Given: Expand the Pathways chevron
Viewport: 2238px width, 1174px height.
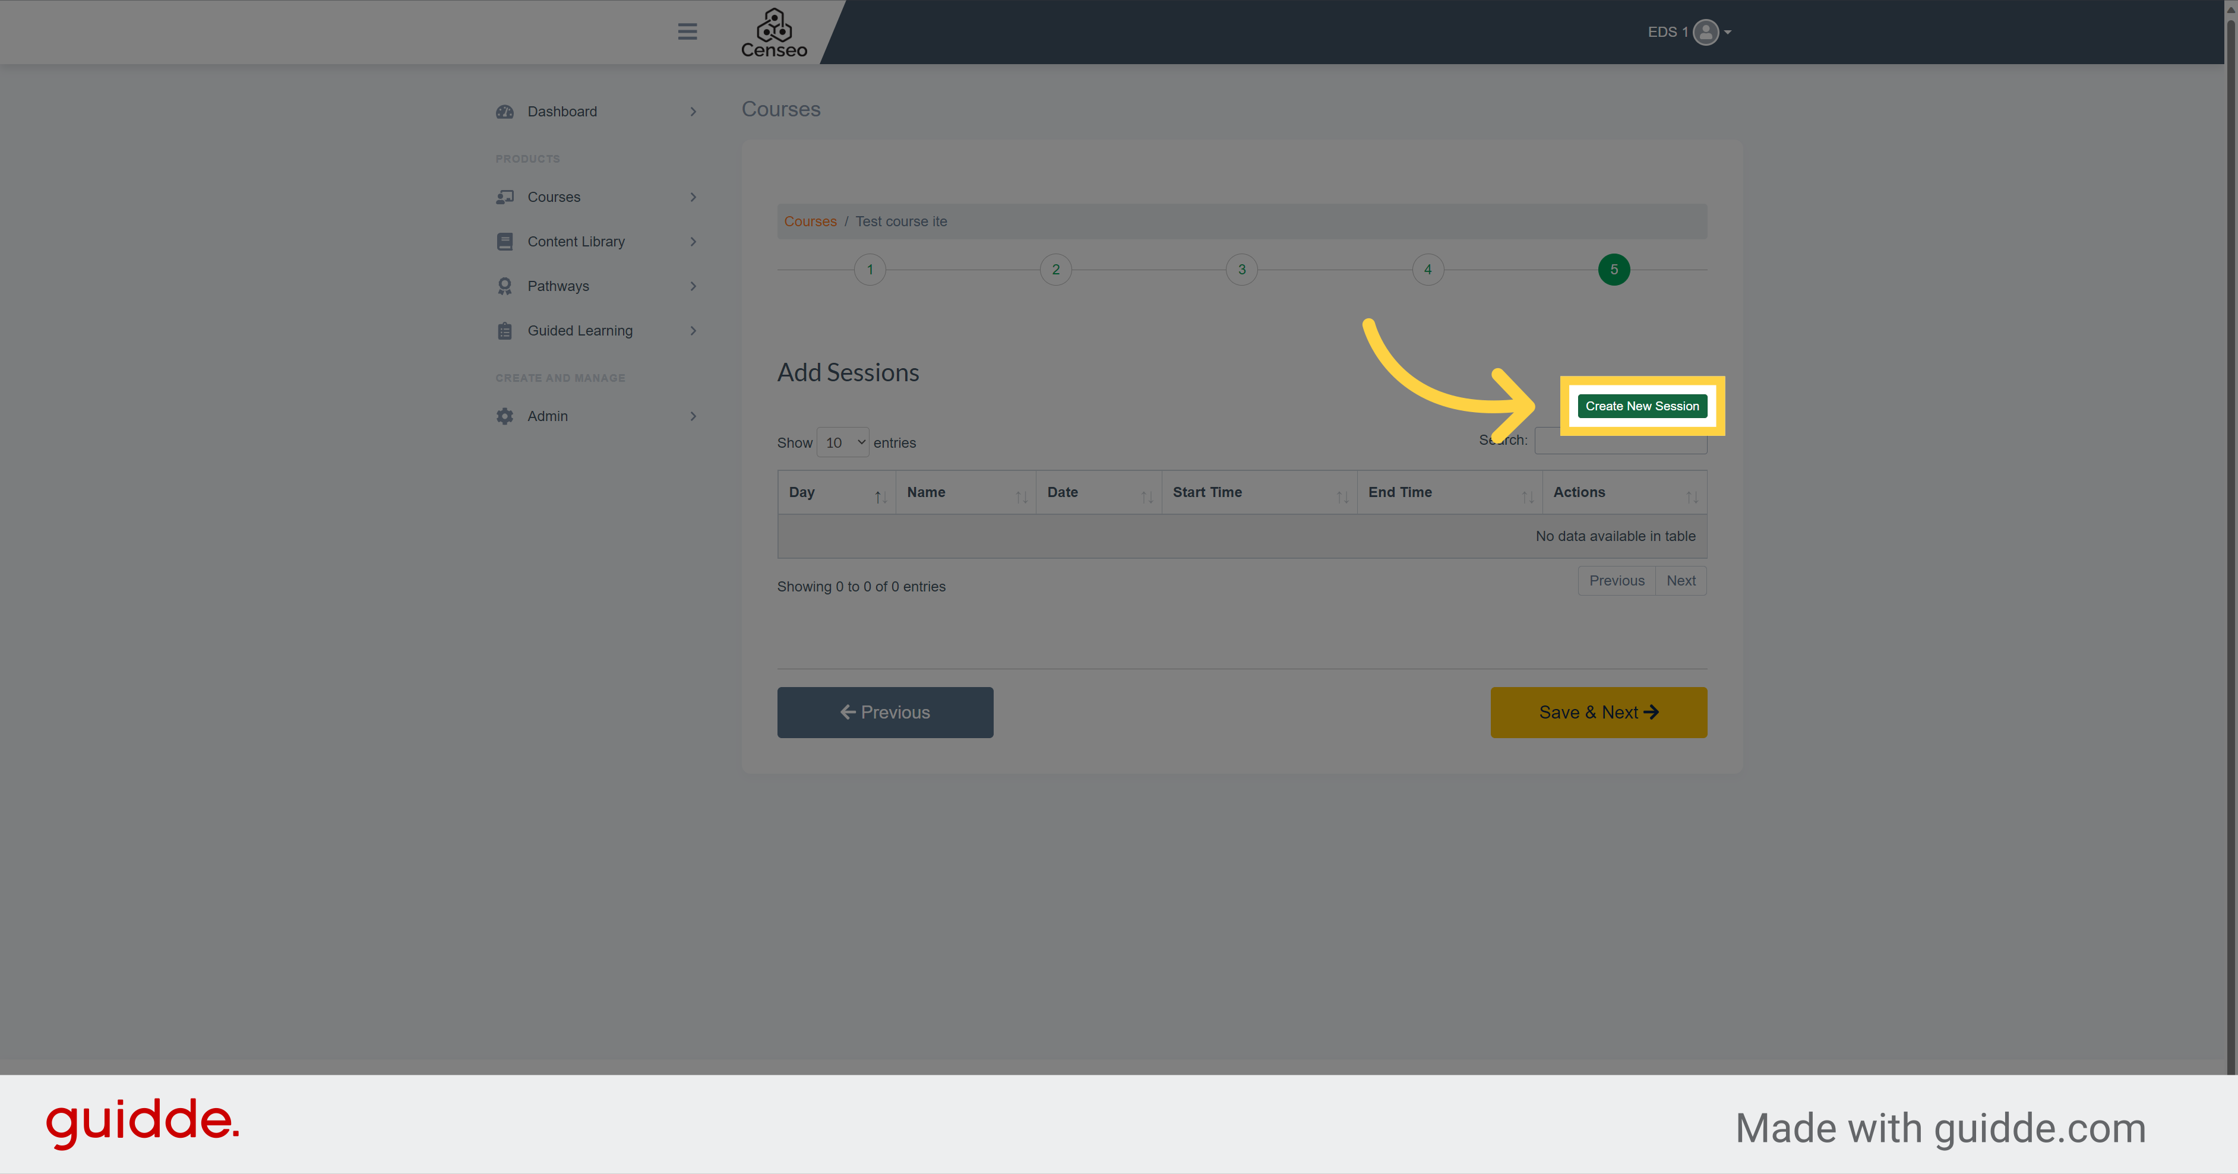Looking at the screenshot, I should pyautogui.click(x=693, y=286).
